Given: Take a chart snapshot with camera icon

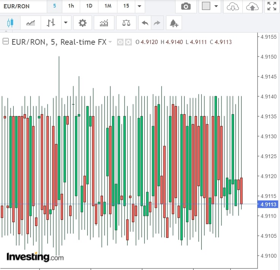Looking at the screenshot, I should pyautogui.click(x=186, y=6).
